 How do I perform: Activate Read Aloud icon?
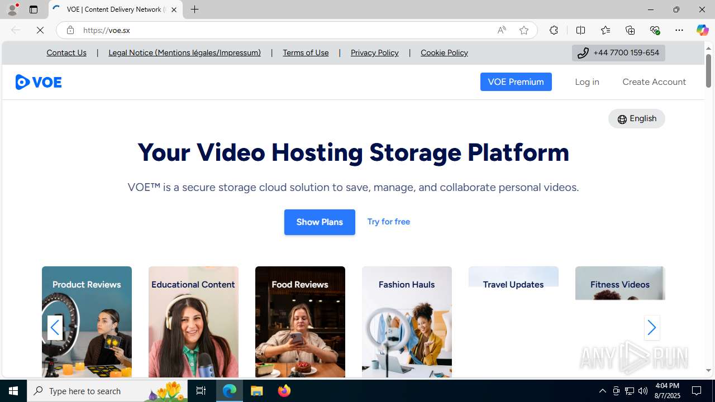coord(502,30)
